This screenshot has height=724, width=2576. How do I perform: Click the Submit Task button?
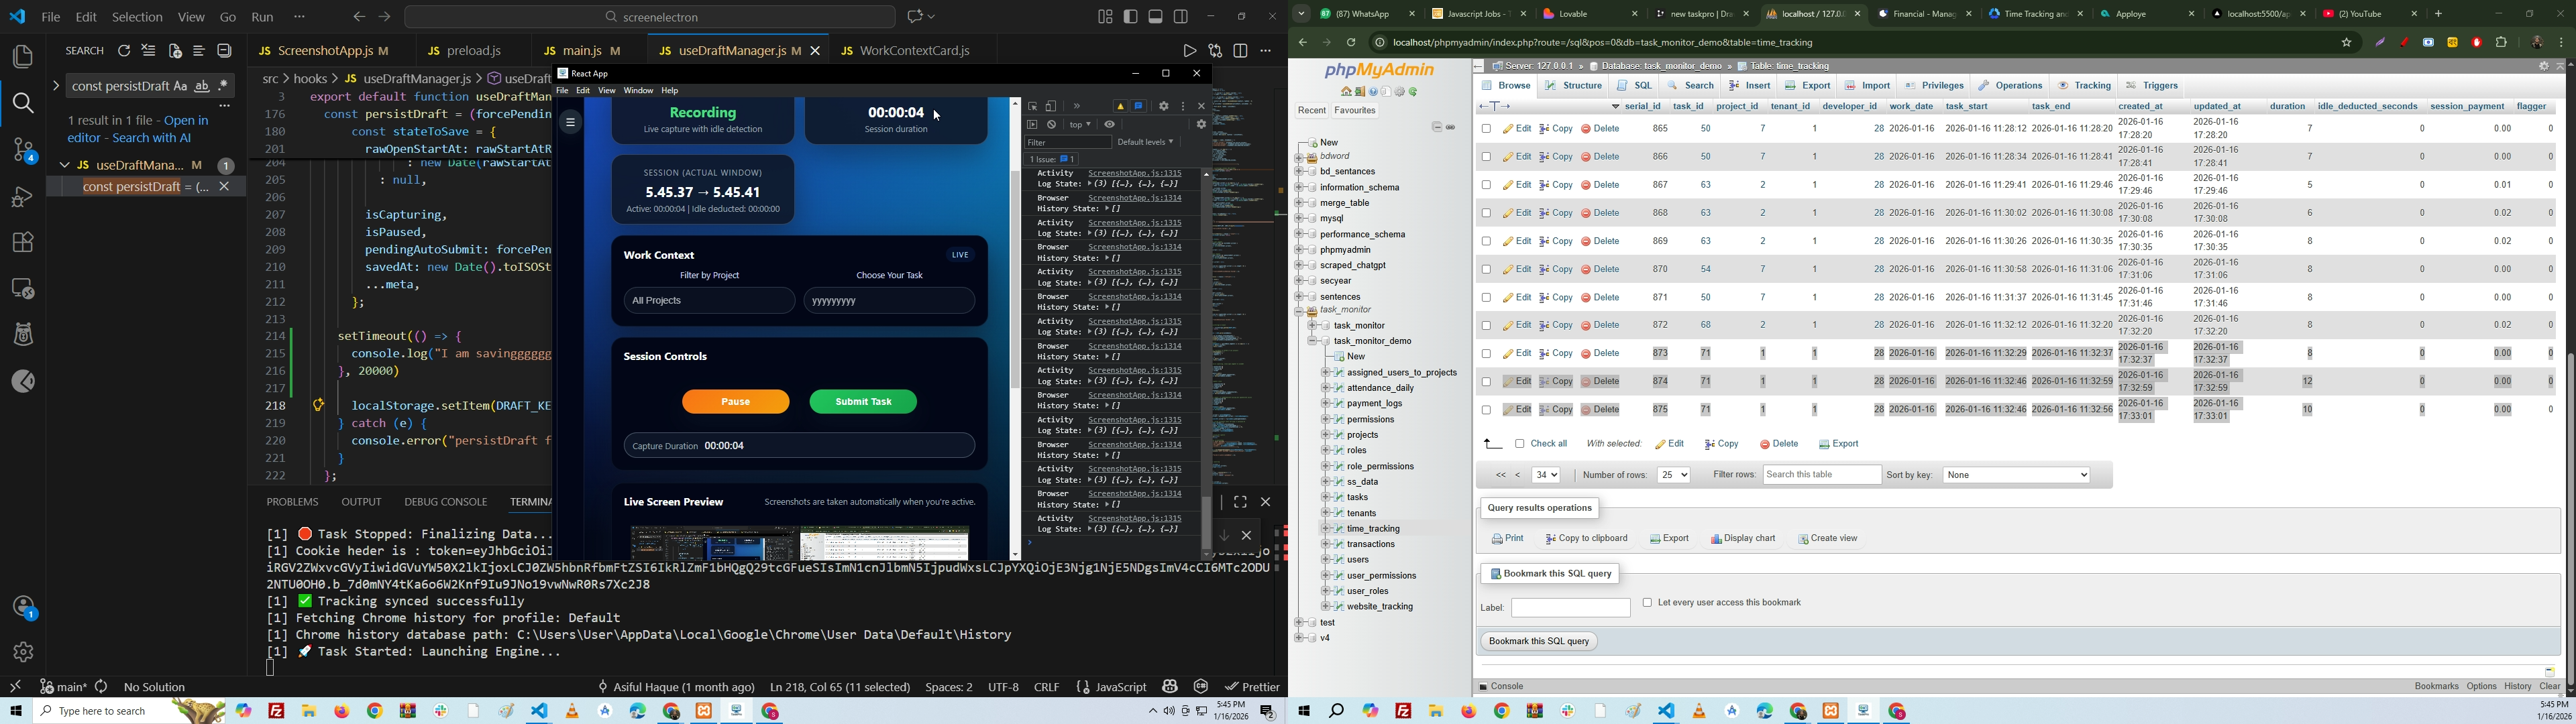pos(863,402)
